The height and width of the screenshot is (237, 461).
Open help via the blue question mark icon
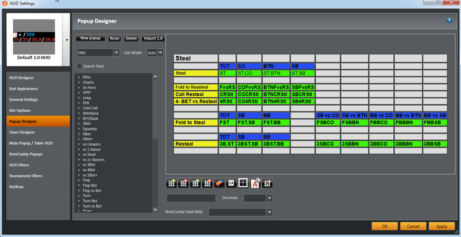click(x=449, y=20)
